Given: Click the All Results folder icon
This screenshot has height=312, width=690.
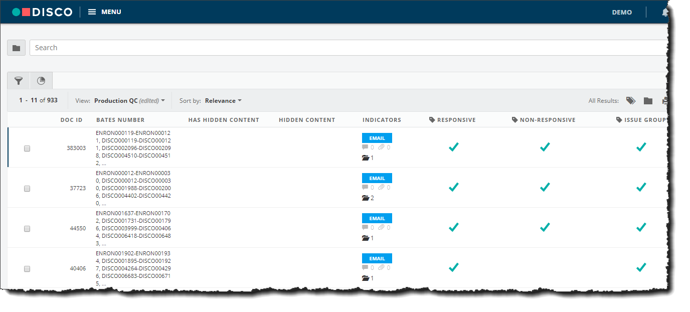Looking at the screenshot, I should 648,101.
